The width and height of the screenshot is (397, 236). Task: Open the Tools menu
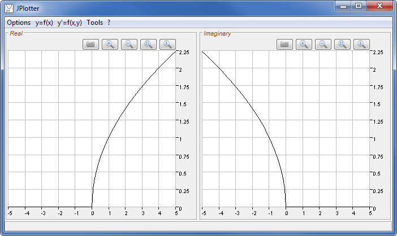pos(95,23)
